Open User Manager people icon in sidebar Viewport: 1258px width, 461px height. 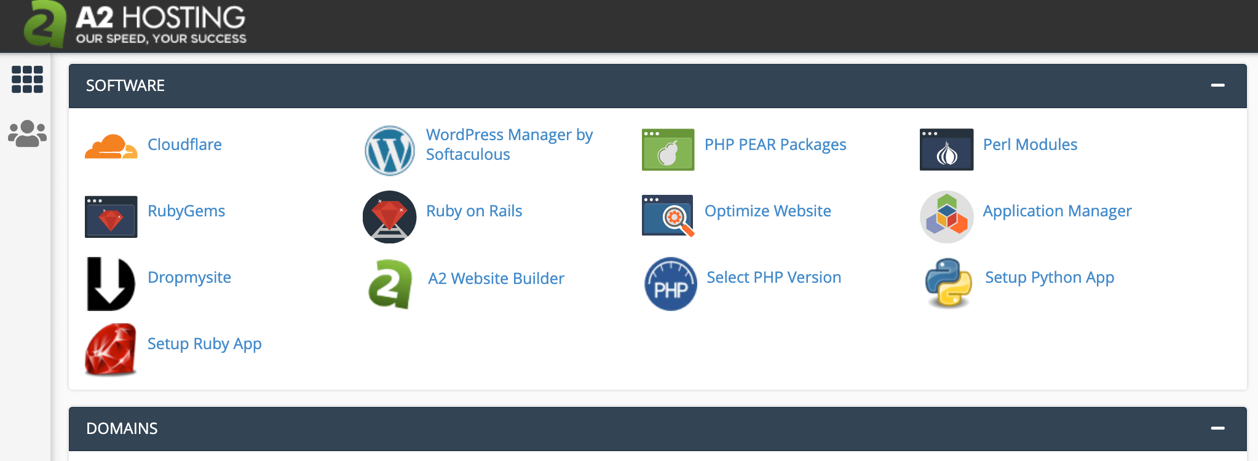(27, 133)
